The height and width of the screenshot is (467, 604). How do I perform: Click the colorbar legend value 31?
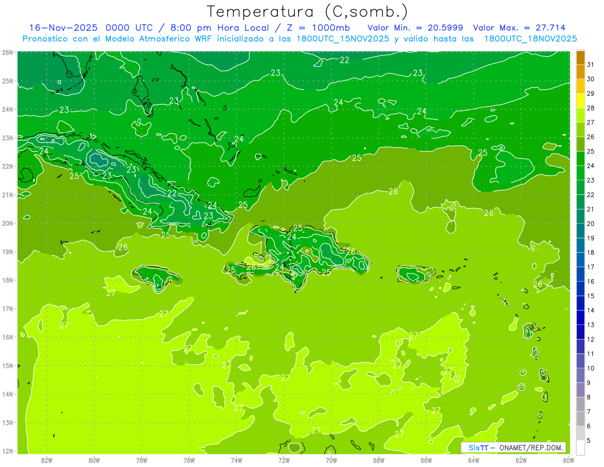[x=590, y=64]
